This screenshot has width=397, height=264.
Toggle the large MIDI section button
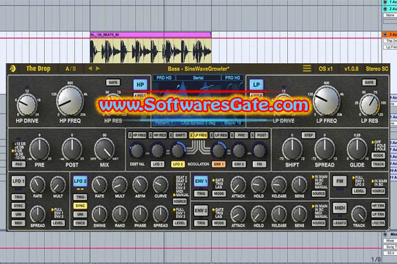pos(340,208)
